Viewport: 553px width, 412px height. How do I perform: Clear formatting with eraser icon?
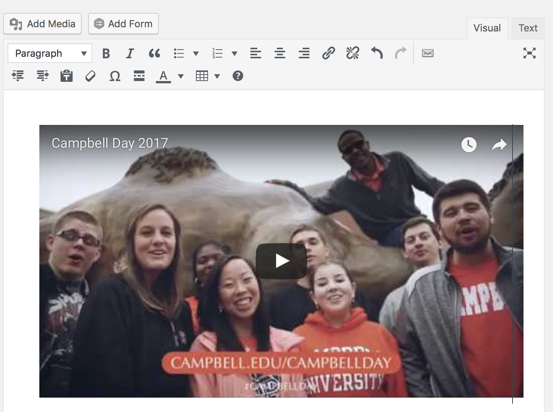pos(91,76)
